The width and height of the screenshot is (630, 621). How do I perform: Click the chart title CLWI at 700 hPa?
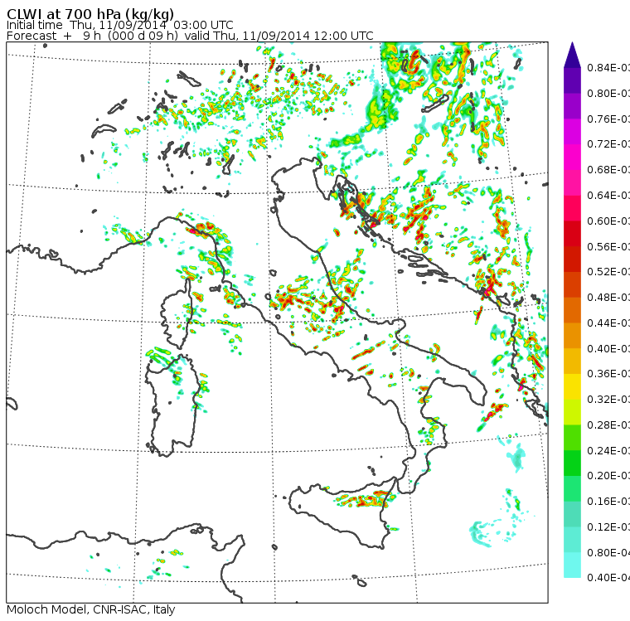[90, 14]
